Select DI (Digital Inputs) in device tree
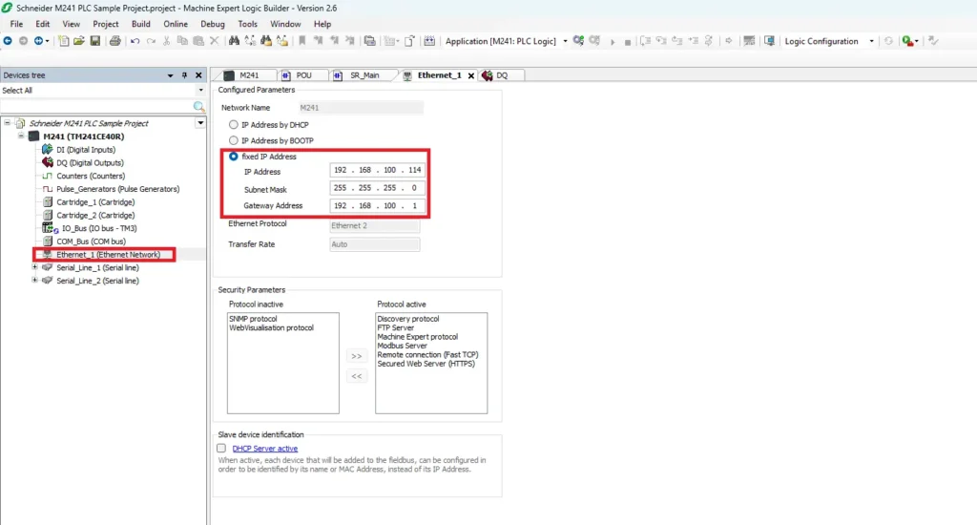 85,150
